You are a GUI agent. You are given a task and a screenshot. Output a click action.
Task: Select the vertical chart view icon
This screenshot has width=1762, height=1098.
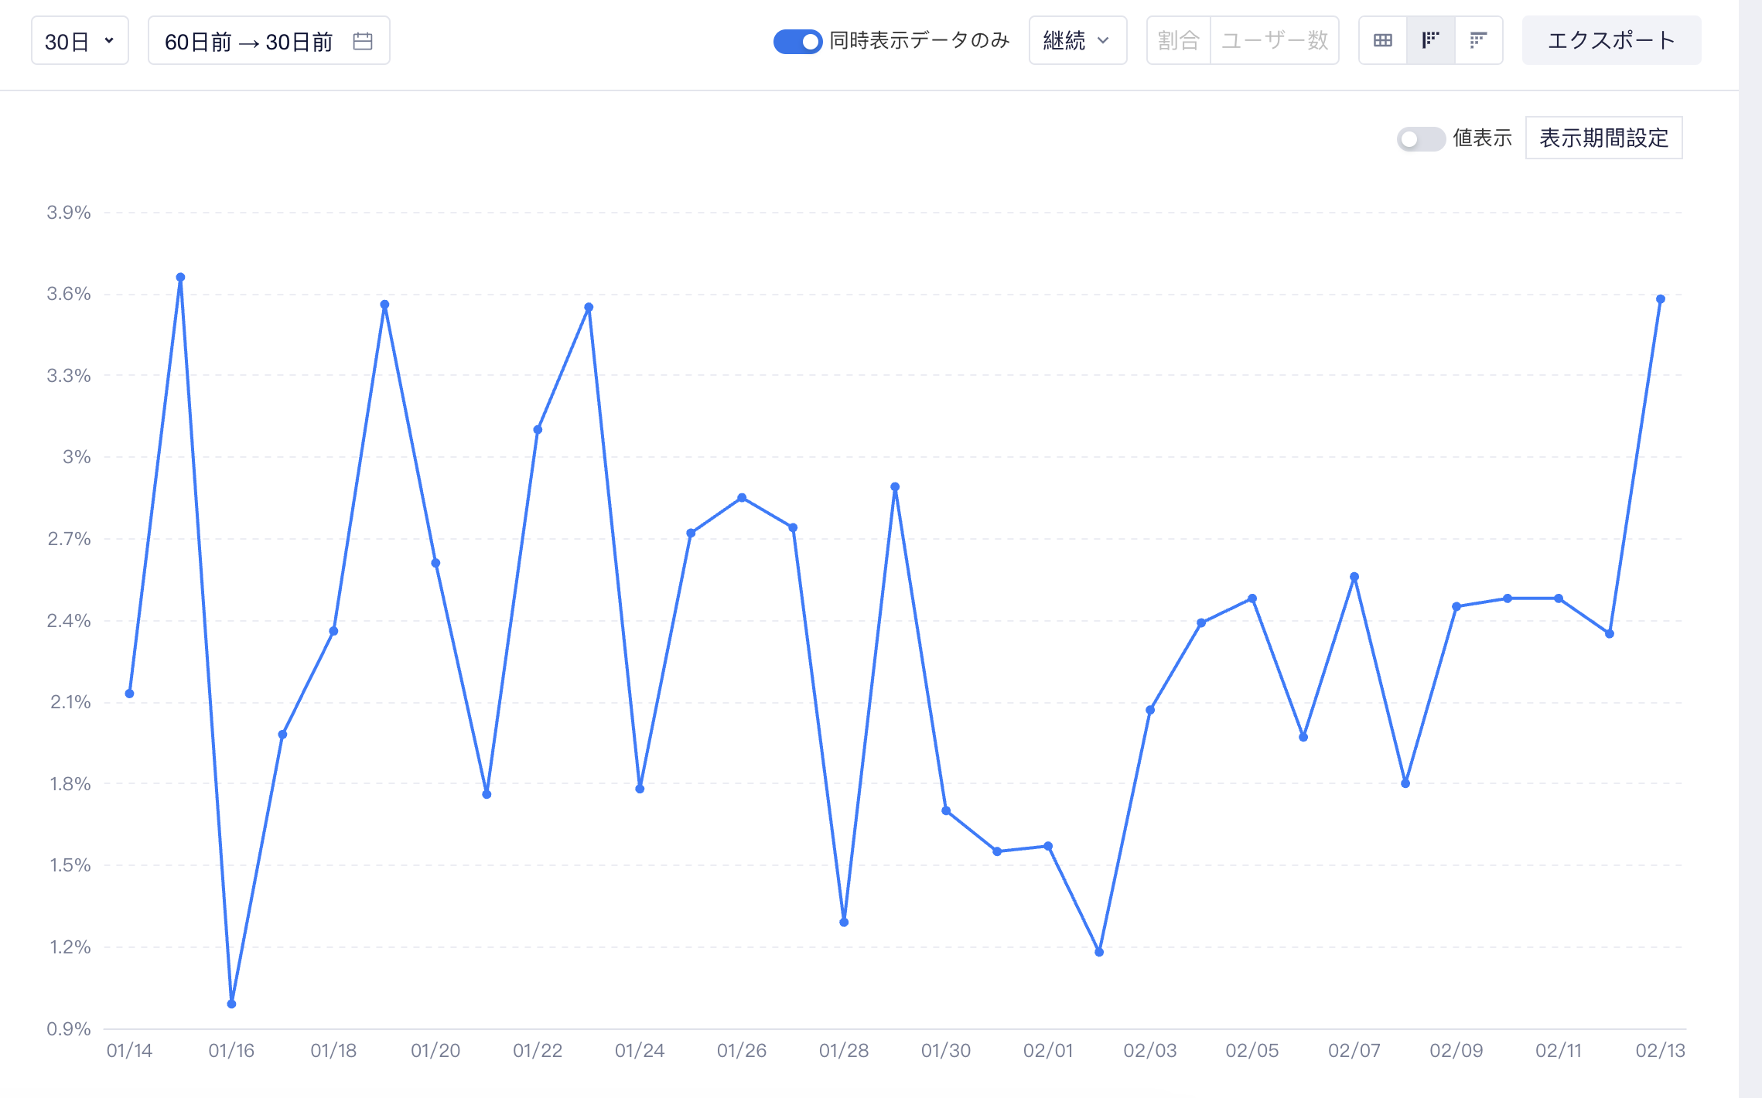(x=1431, y=40)
